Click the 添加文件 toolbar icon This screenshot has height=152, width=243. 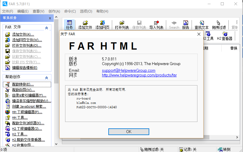pos(85,25)
